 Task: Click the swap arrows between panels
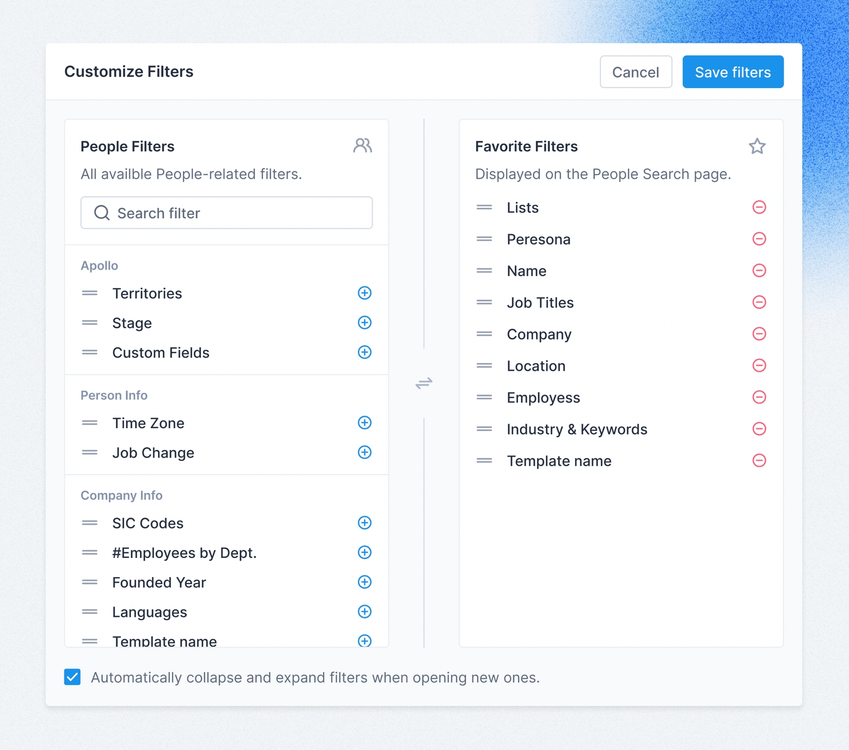click(423, 383)
